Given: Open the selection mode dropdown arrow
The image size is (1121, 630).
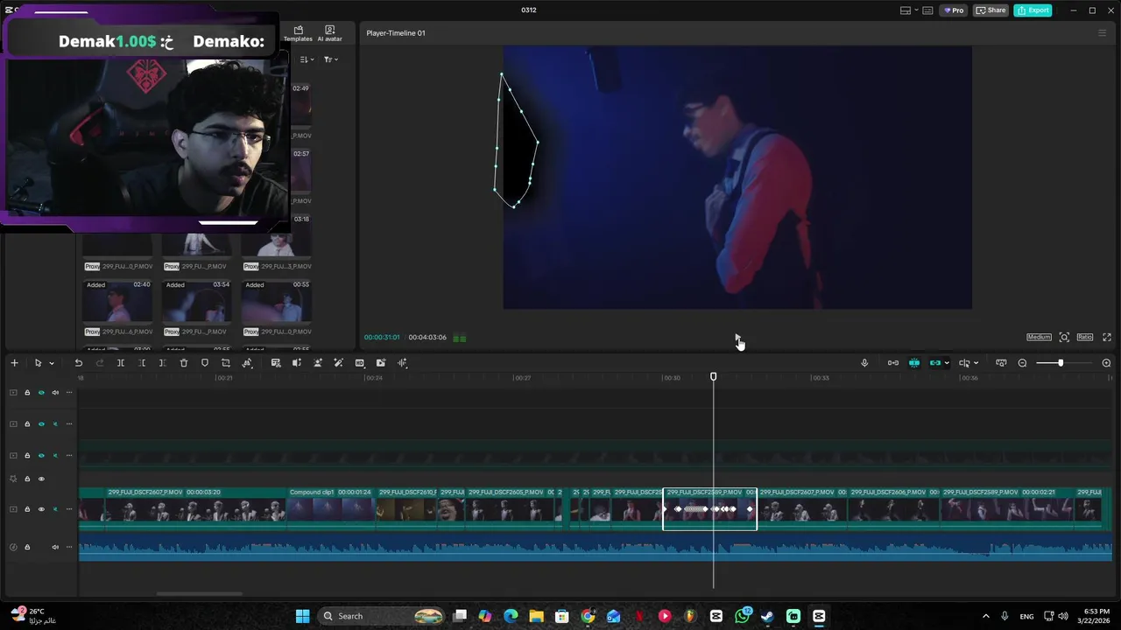Looking at the screenshot, I should pyautogui.click(x=52, y=363).
